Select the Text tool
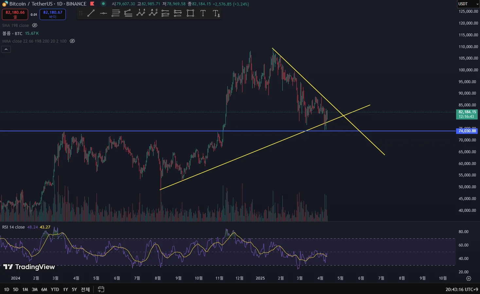This screenshot has width=480, height=294. coord(203,13)
